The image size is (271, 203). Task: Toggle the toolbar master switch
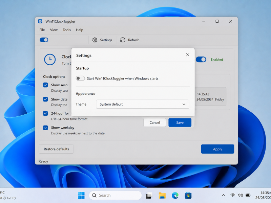pyautogui.click(x=44, y=40)
